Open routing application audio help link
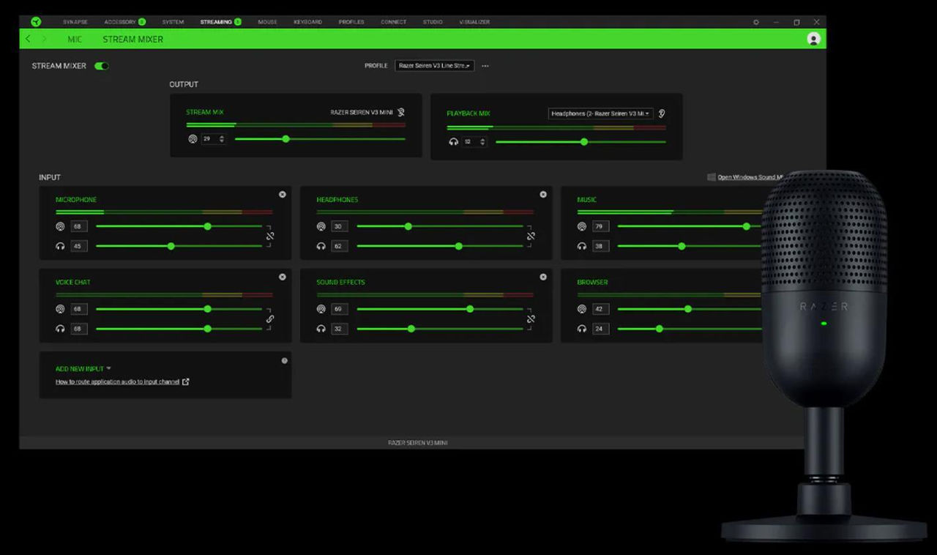Viewport: 937px width, 555px height. (x=117, y=381)
